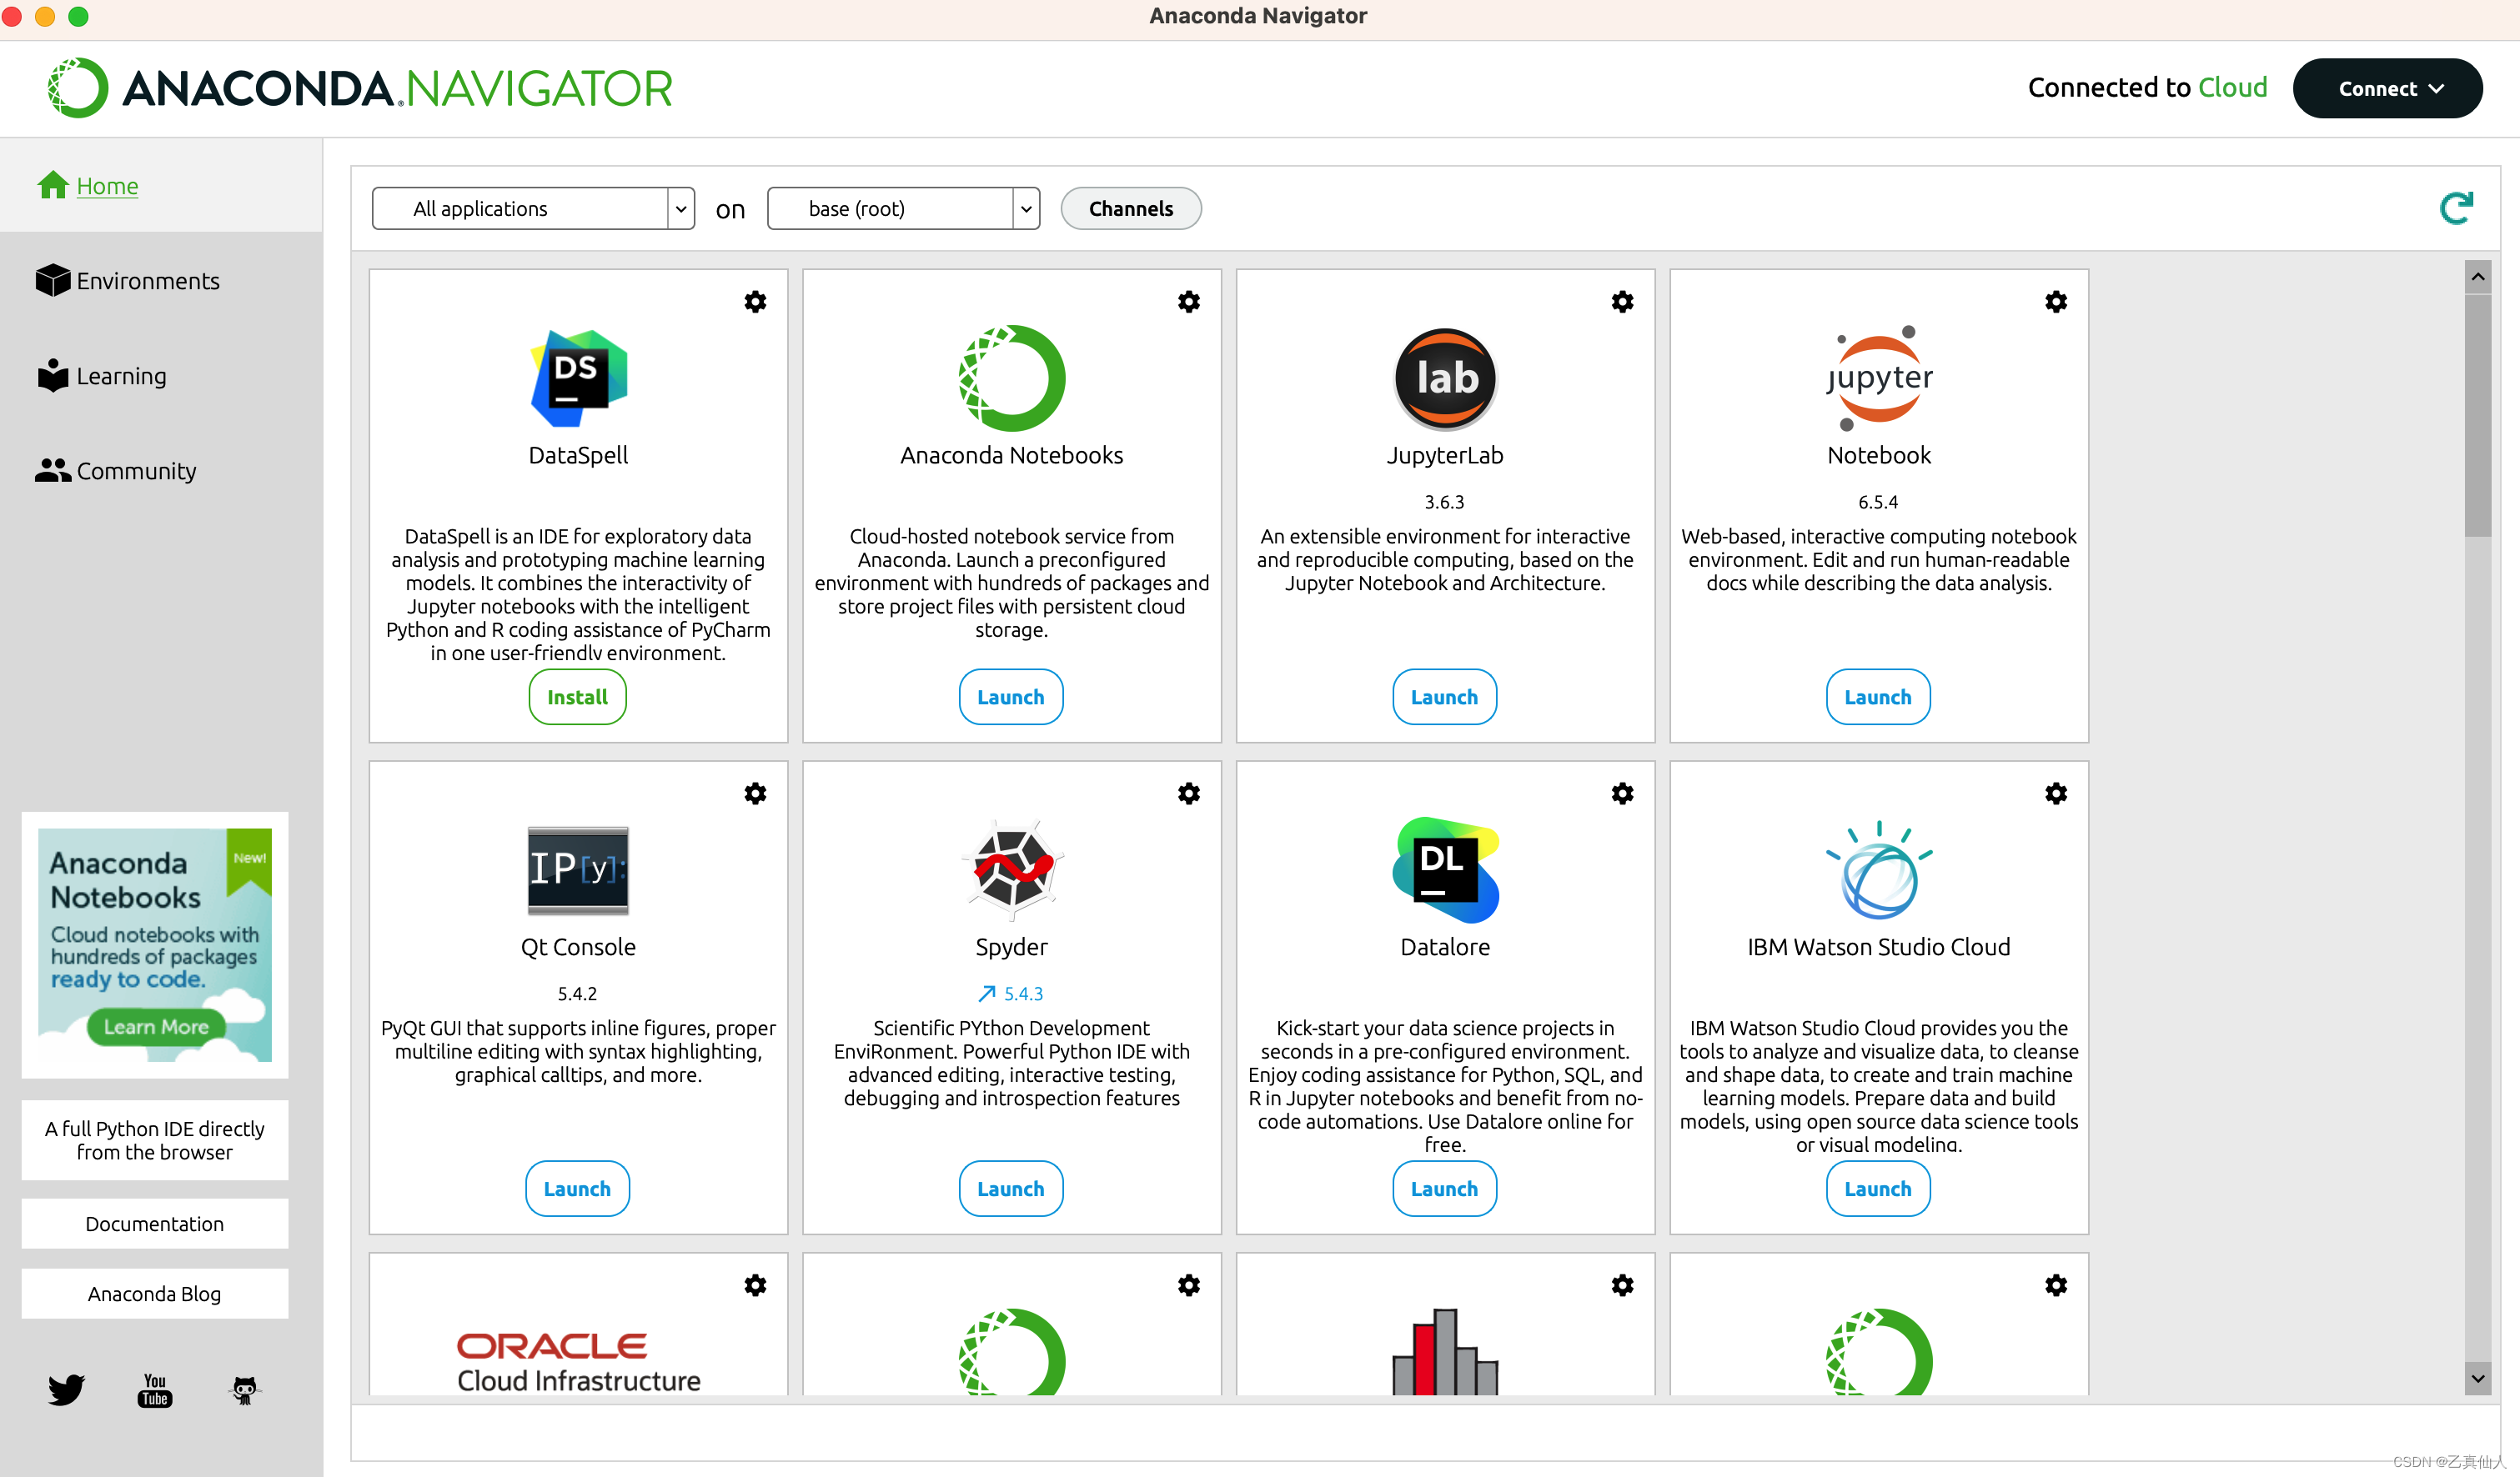Toggle settings gear for Jupyter Notebook
Viewport: 2520px width, 1477px height.
pos(2056,301)
